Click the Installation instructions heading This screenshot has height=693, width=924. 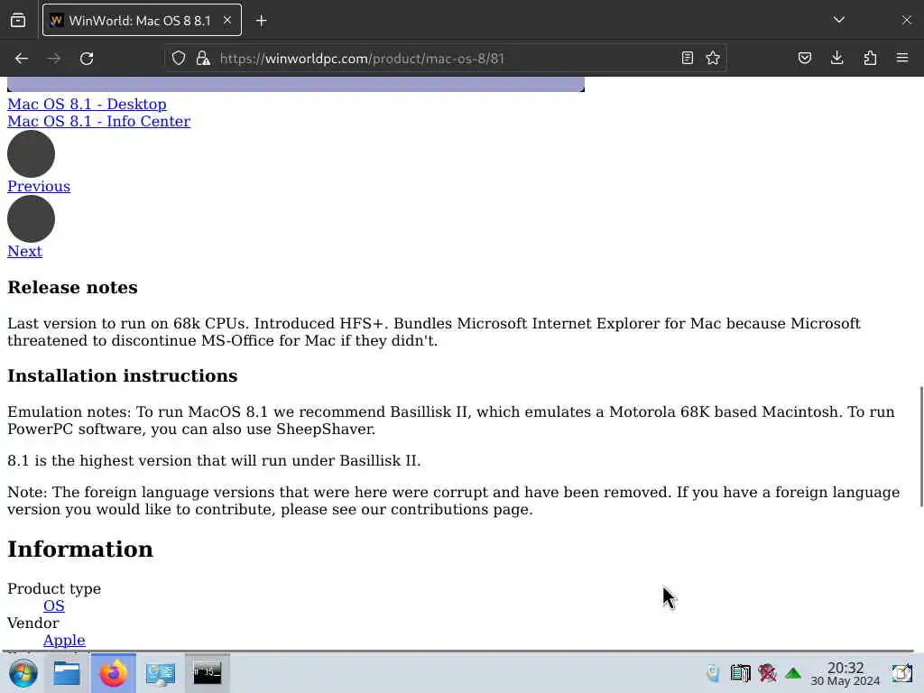pyautogui.click(x=123, y=376)
